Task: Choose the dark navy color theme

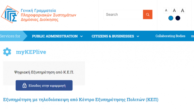Action: [x=178, y=18]
